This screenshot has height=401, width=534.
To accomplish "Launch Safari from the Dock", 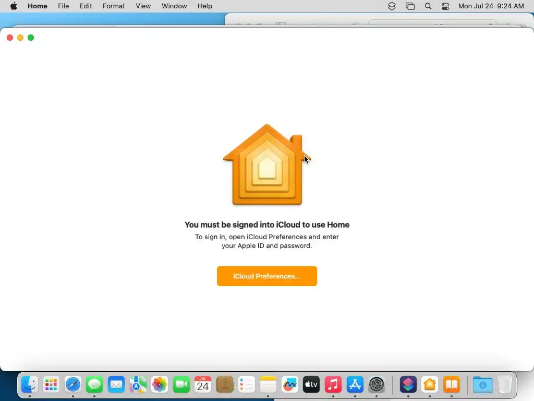I will point(73,385).
